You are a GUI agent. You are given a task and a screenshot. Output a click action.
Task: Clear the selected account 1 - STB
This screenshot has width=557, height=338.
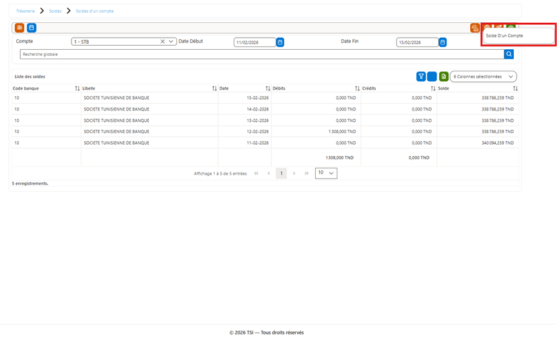click(x=162, y=42)
